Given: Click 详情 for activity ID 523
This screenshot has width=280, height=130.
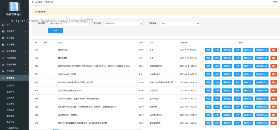Looking at the screenshot, I should 216,107.
